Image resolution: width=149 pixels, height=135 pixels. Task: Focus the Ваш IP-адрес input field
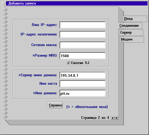point(83,25)
